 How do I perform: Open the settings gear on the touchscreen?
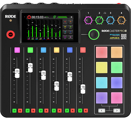point(72,17)
